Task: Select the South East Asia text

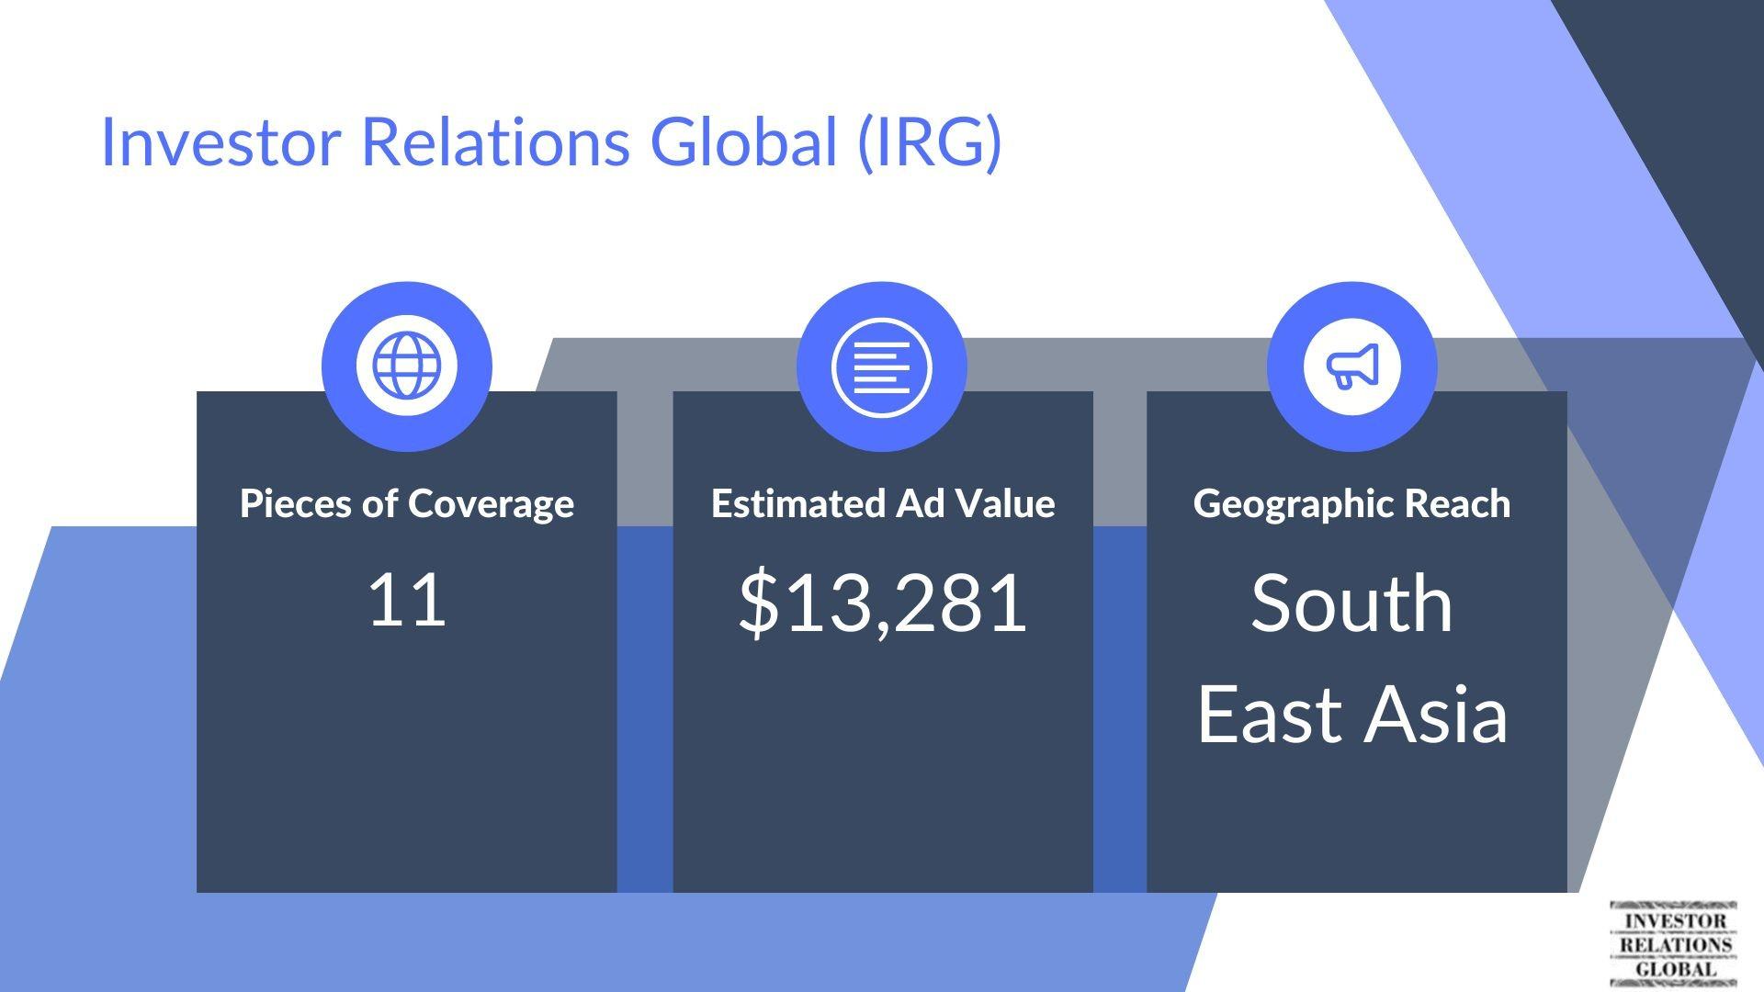Action: tap(1351, 658)
